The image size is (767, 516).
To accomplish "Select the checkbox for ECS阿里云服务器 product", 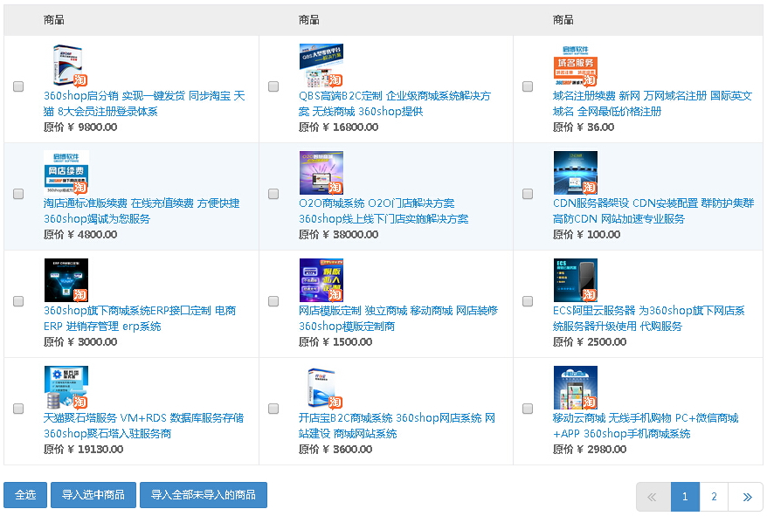I will tap(528, 301).
